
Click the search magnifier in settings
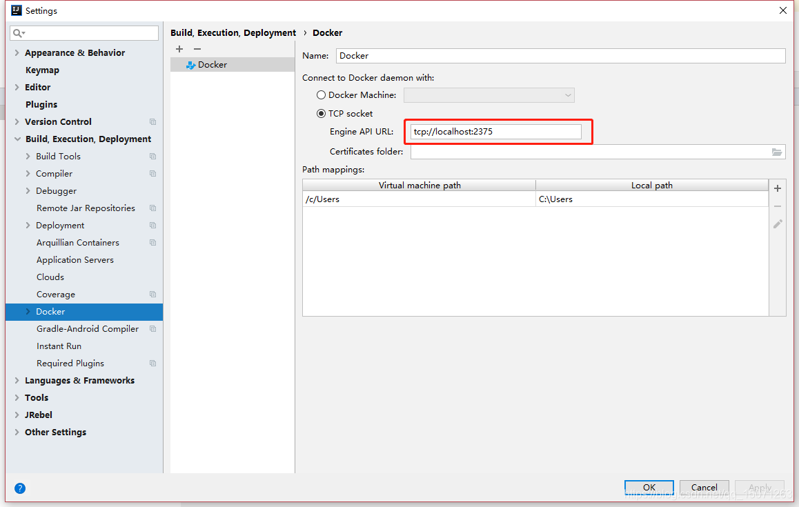click(x=19, y=33)
